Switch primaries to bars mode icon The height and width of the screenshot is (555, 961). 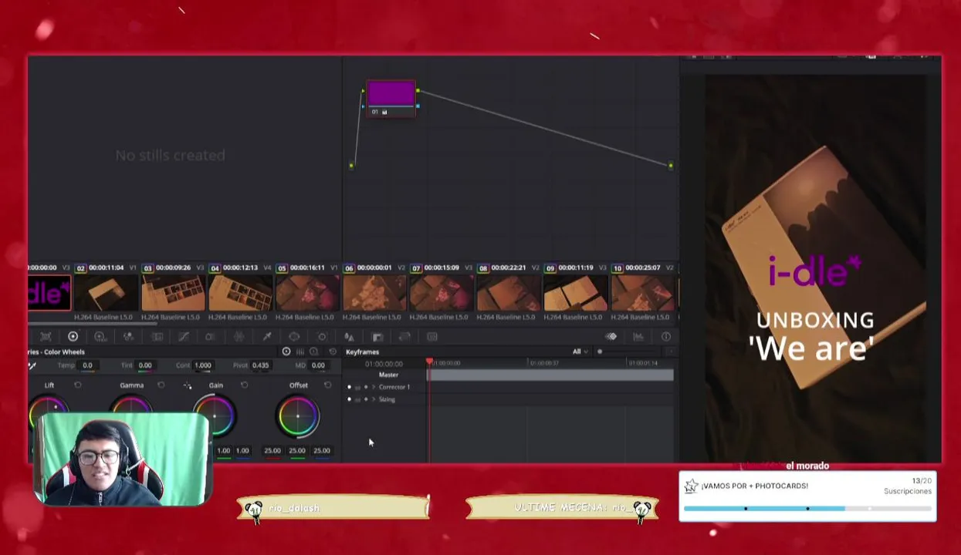pyautogui.click(x=300, y=351)
